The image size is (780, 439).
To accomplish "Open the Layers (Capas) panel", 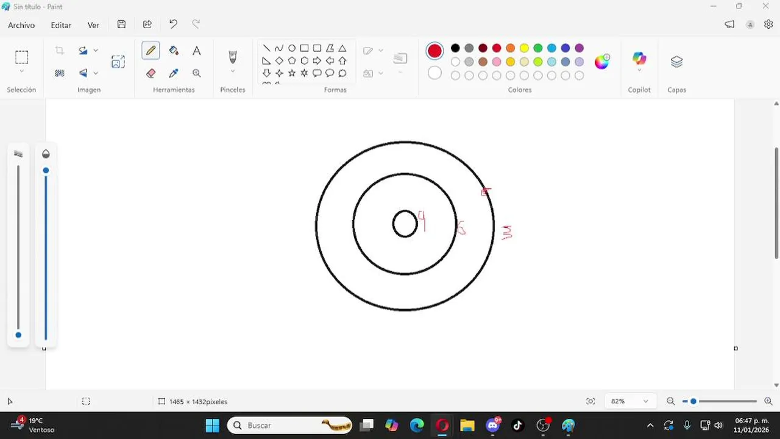I will pos(676,62).
